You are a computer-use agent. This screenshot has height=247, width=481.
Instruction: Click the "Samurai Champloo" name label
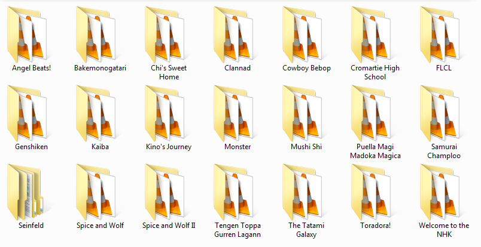click(x=444, y=151)
